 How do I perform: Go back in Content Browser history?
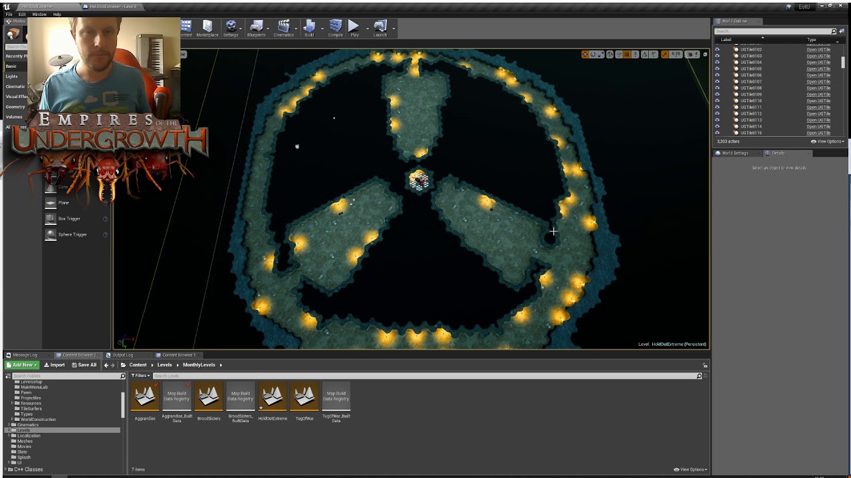(x=106, y=365)
